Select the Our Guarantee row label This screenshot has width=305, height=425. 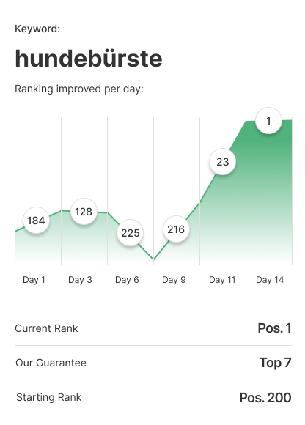(51, 363)
